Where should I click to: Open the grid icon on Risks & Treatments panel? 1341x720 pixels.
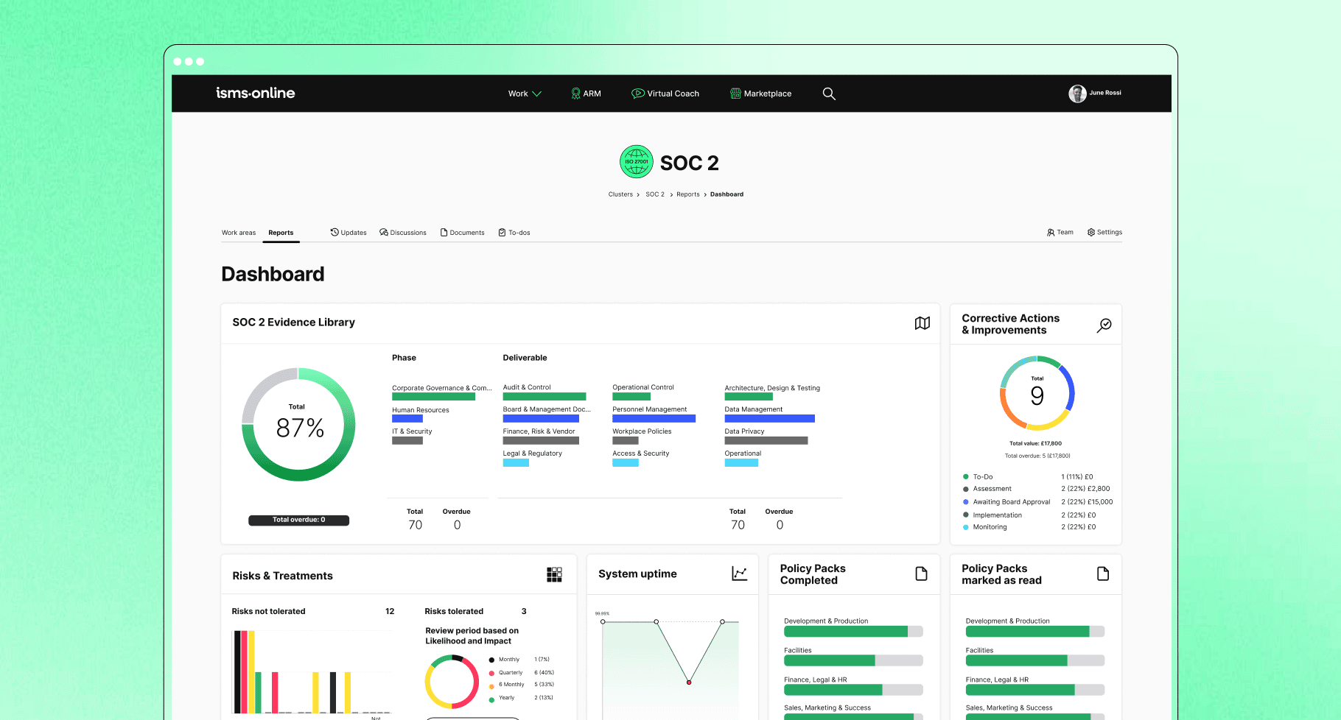pyautogui.click(x=554, y=574)
